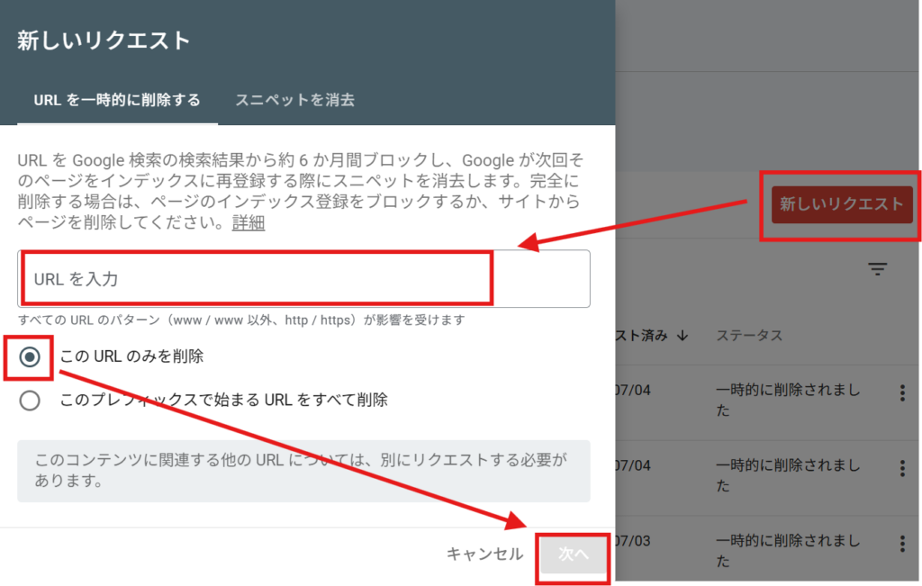The image size is (922, 586).
Task: Click the red '新しいリクエスト' button
Action: 841,204
